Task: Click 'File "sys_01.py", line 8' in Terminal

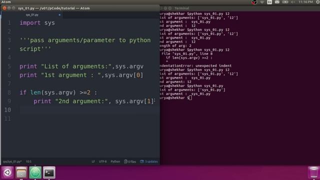Action: coord(187,54)
